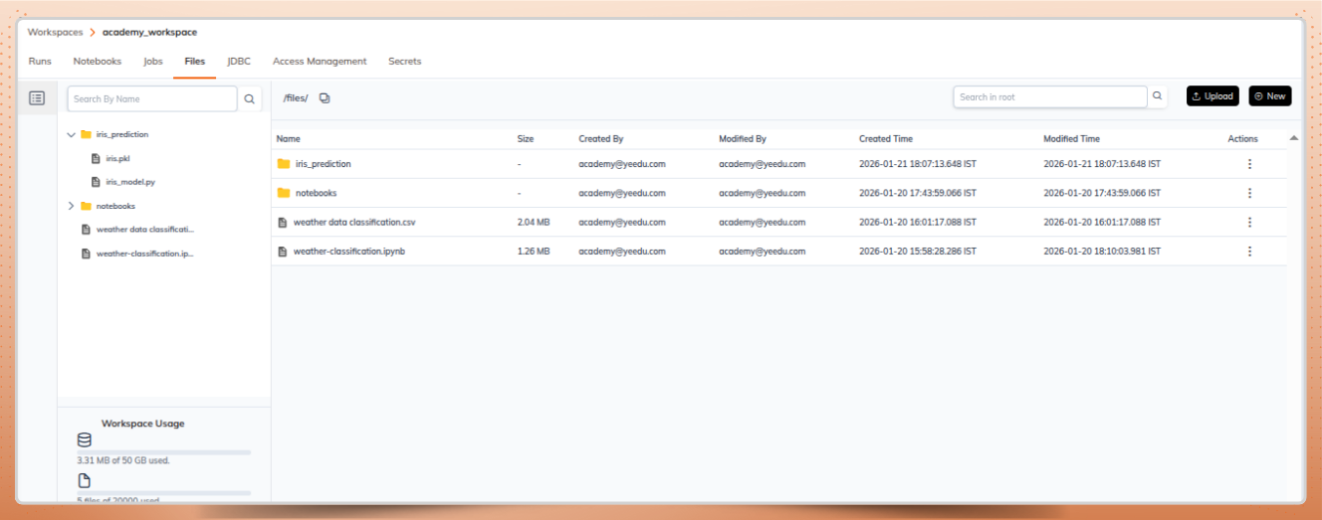Screen dimensions: 1322x520
Task: Click the /files/ path label
Action: pyautogui.click(x=296, y=97)
